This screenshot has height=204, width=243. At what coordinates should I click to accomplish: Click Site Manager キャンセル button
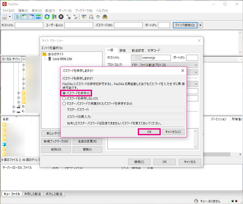click(190, 162)
